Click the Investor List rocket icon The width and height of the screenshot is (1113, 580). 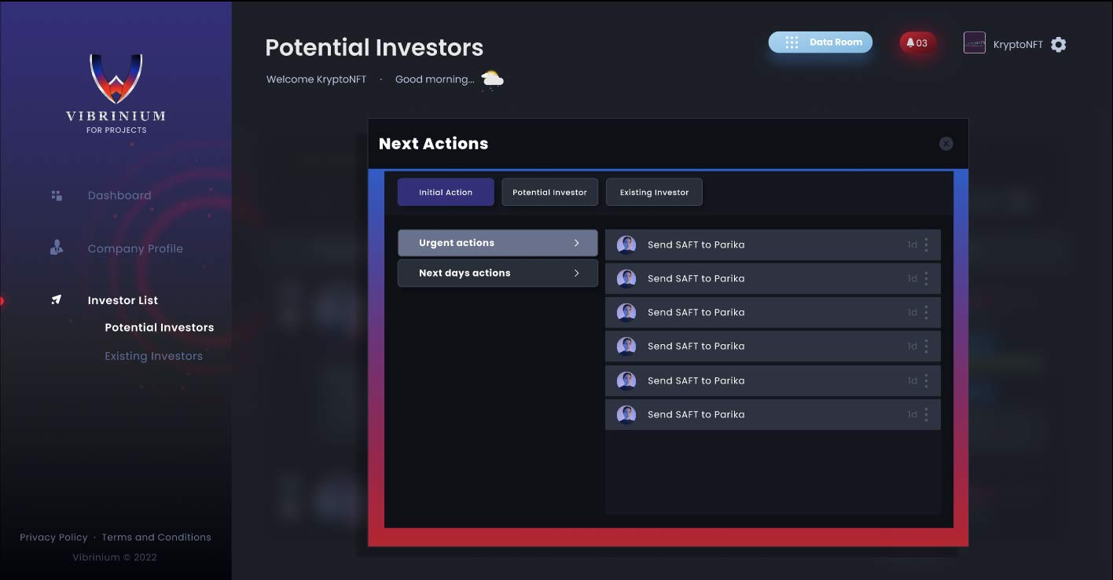pos(57,299)
